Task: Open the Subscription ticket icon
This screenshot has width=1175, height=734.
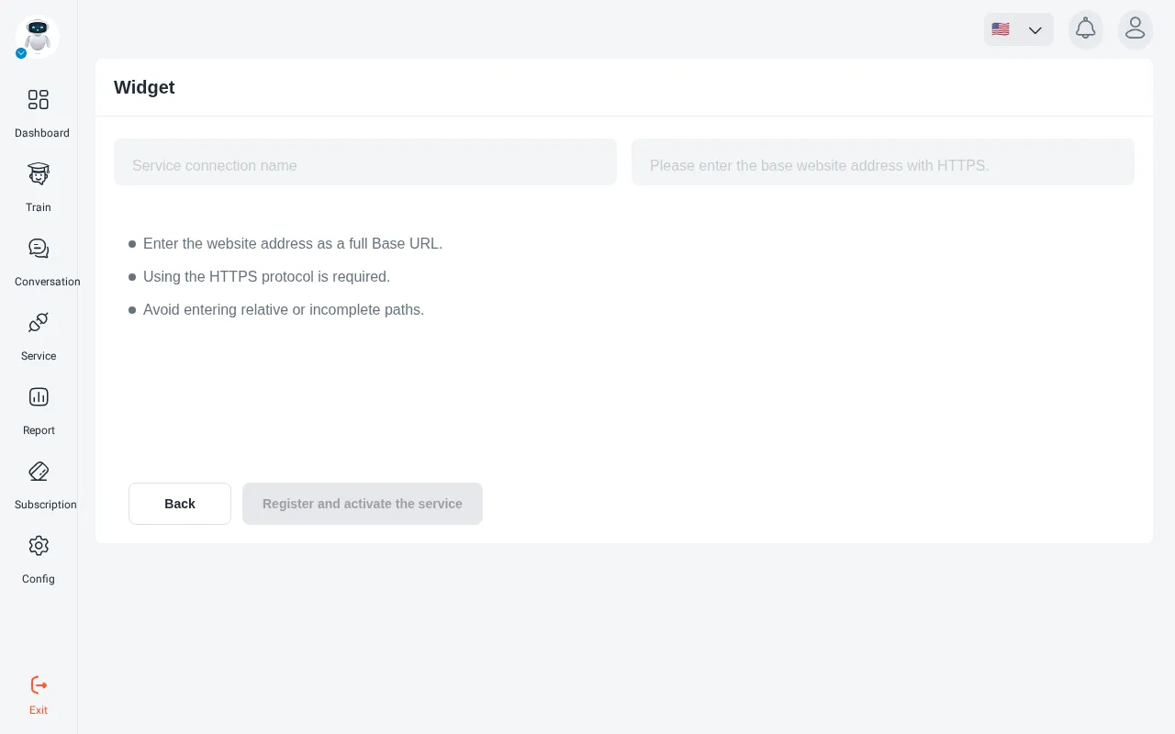Action: [39, 472]
